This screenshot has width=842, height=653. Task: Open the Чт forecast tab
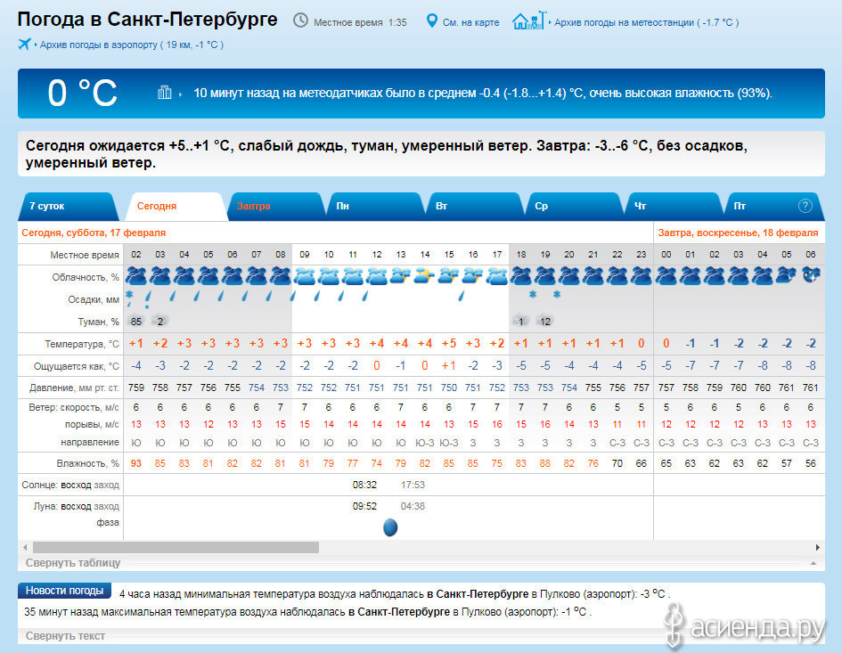[x=673, y=206]
